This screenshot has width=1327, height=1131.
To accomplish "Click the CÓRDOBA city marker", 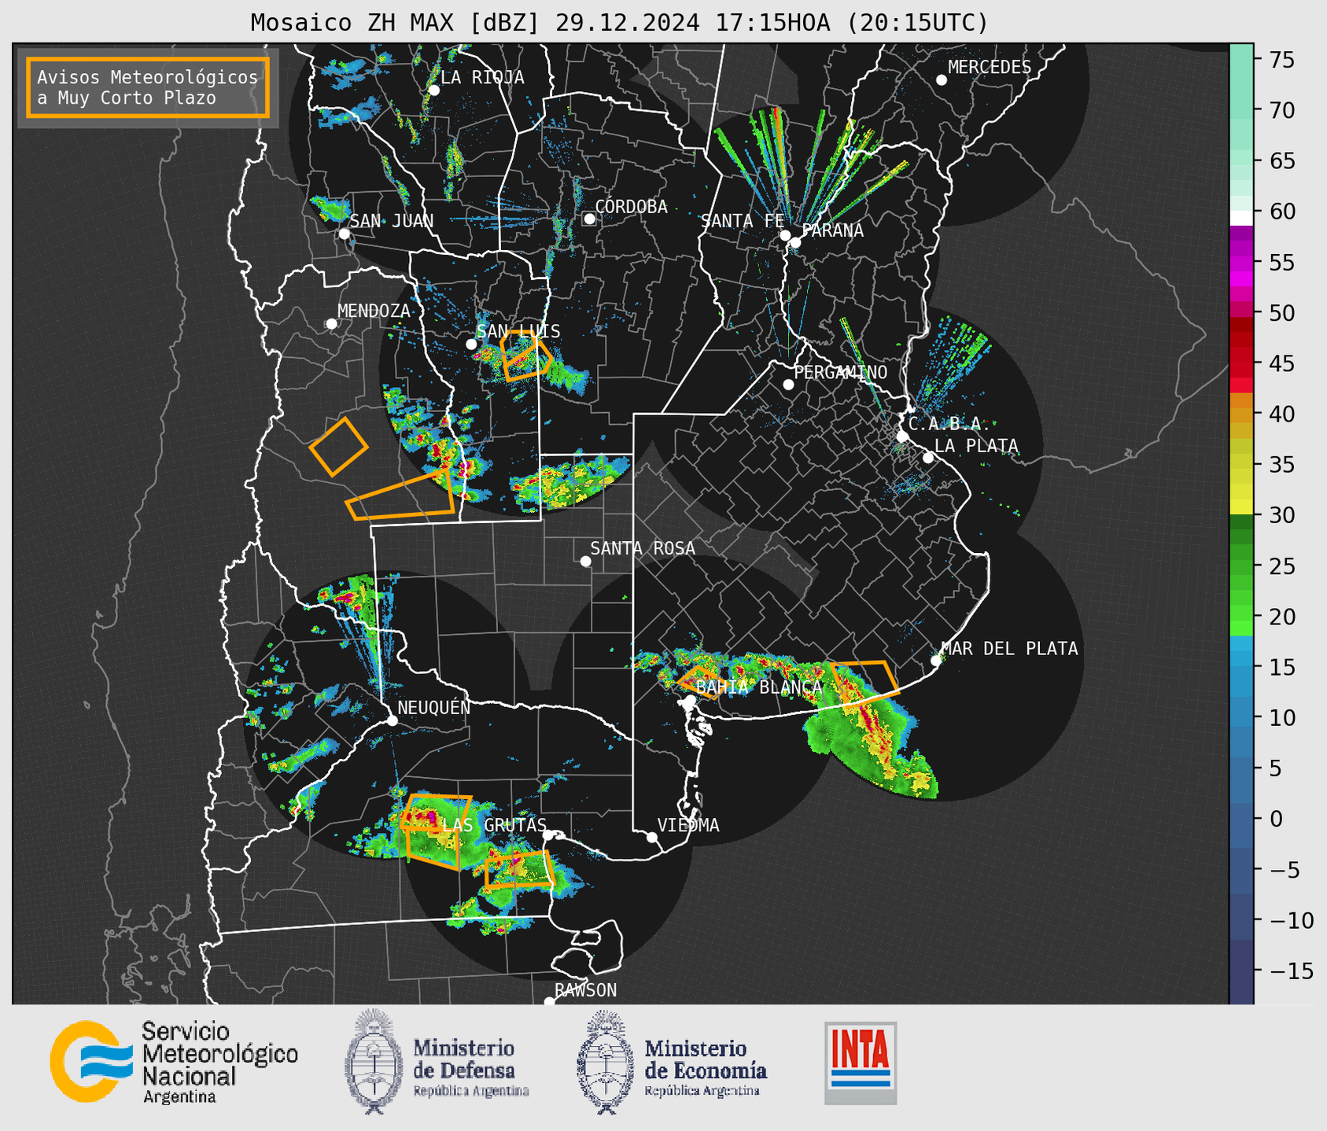I will click(589, 219).
